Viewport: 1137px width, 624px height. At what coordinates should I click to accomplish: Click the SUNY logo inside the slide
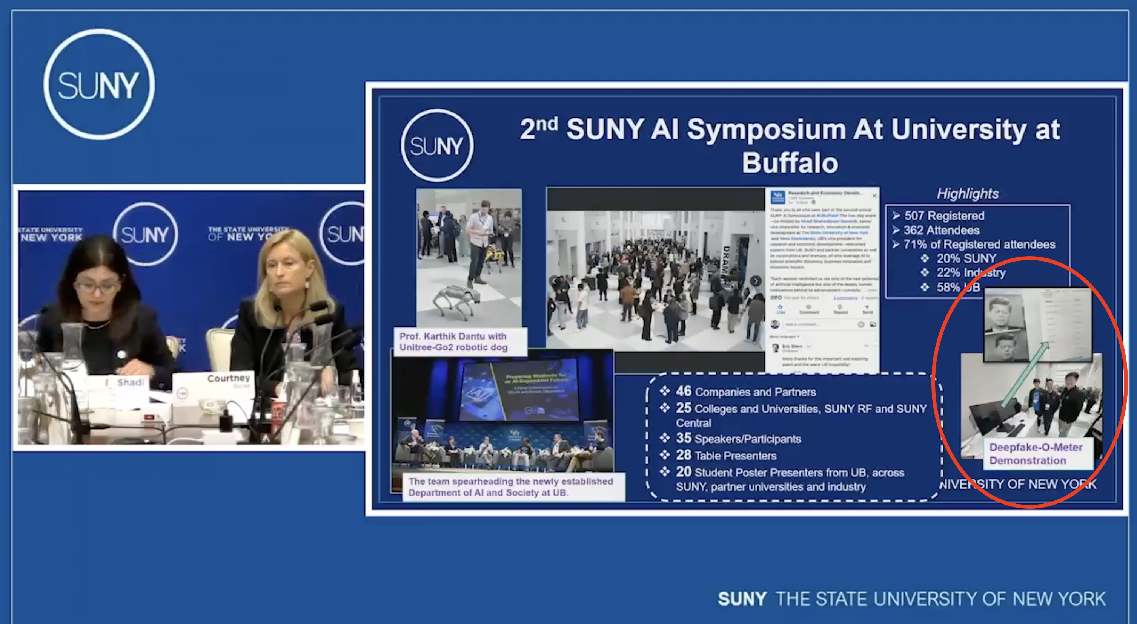tap(437, 145)
